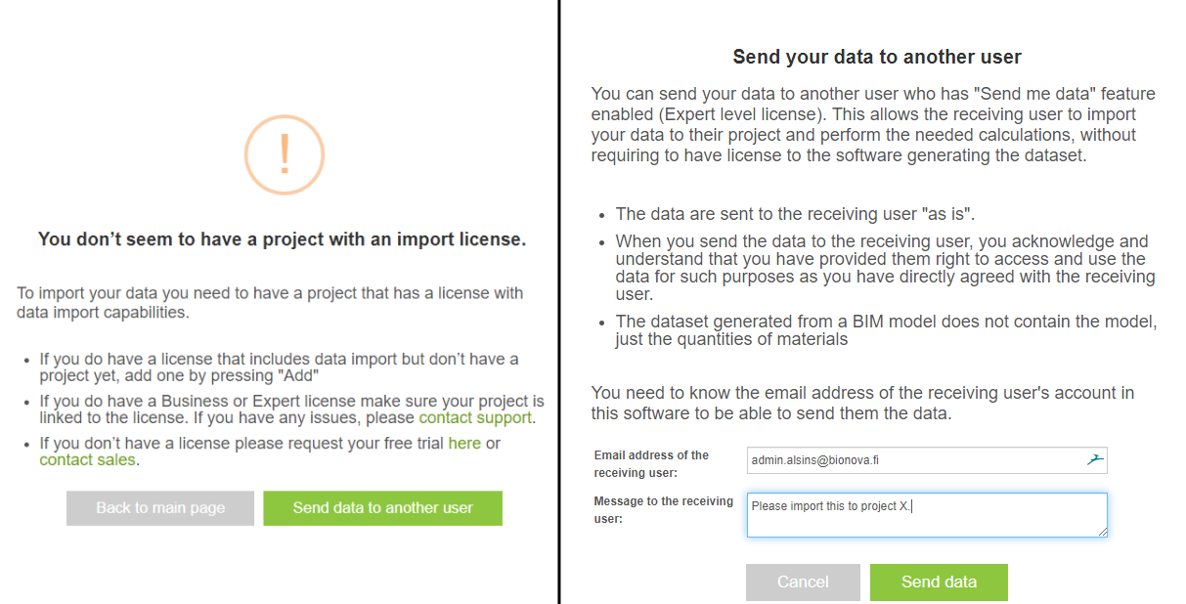The width and height of the screenshot is (1186, 604).
Task: Click the resize handle of the message box
Action: (x=1102, y=532)
